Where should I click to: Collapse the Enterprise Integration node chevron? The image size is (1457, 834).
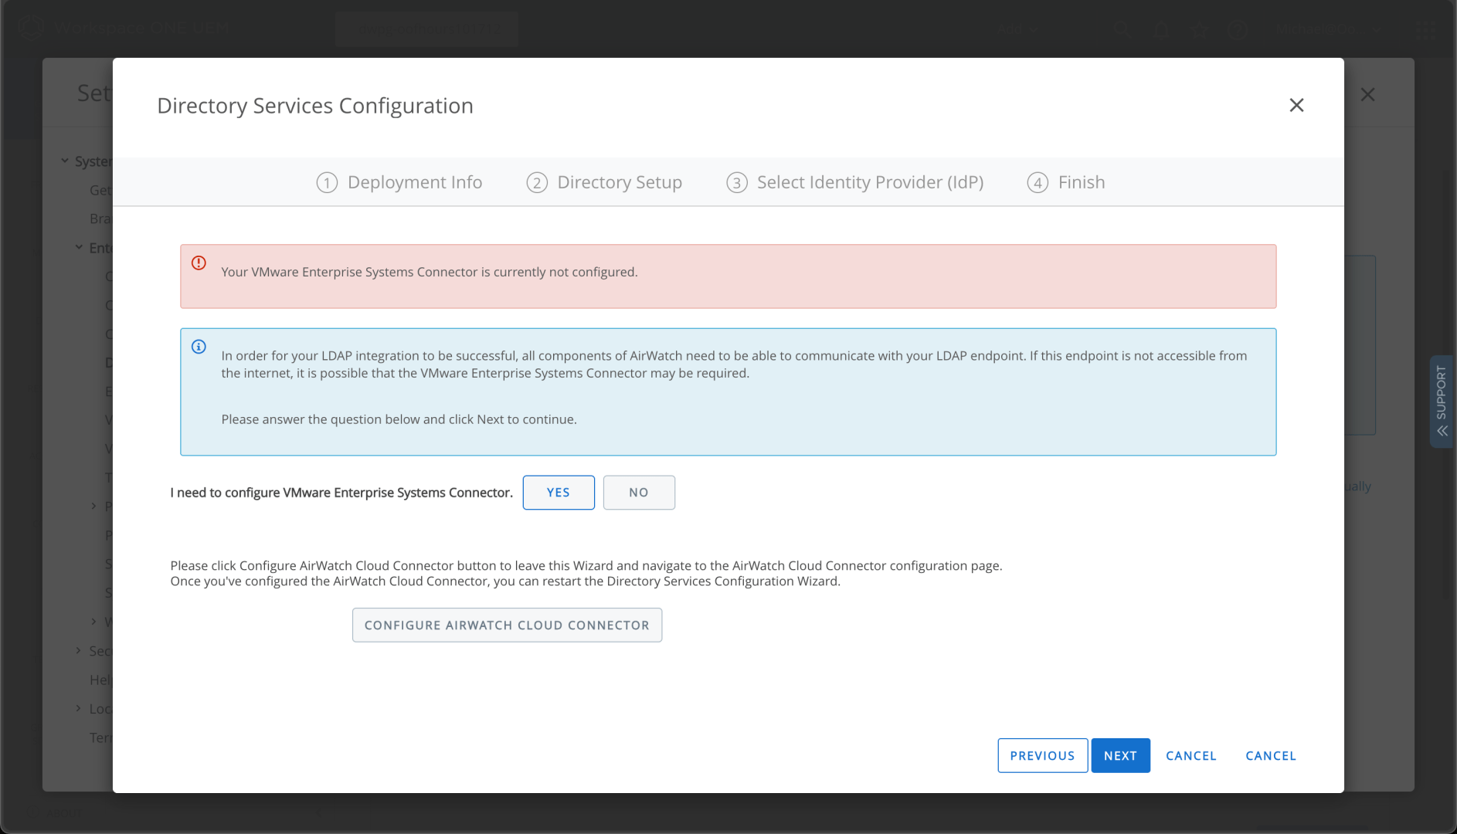pyautogui.click(x=79, y=247)
